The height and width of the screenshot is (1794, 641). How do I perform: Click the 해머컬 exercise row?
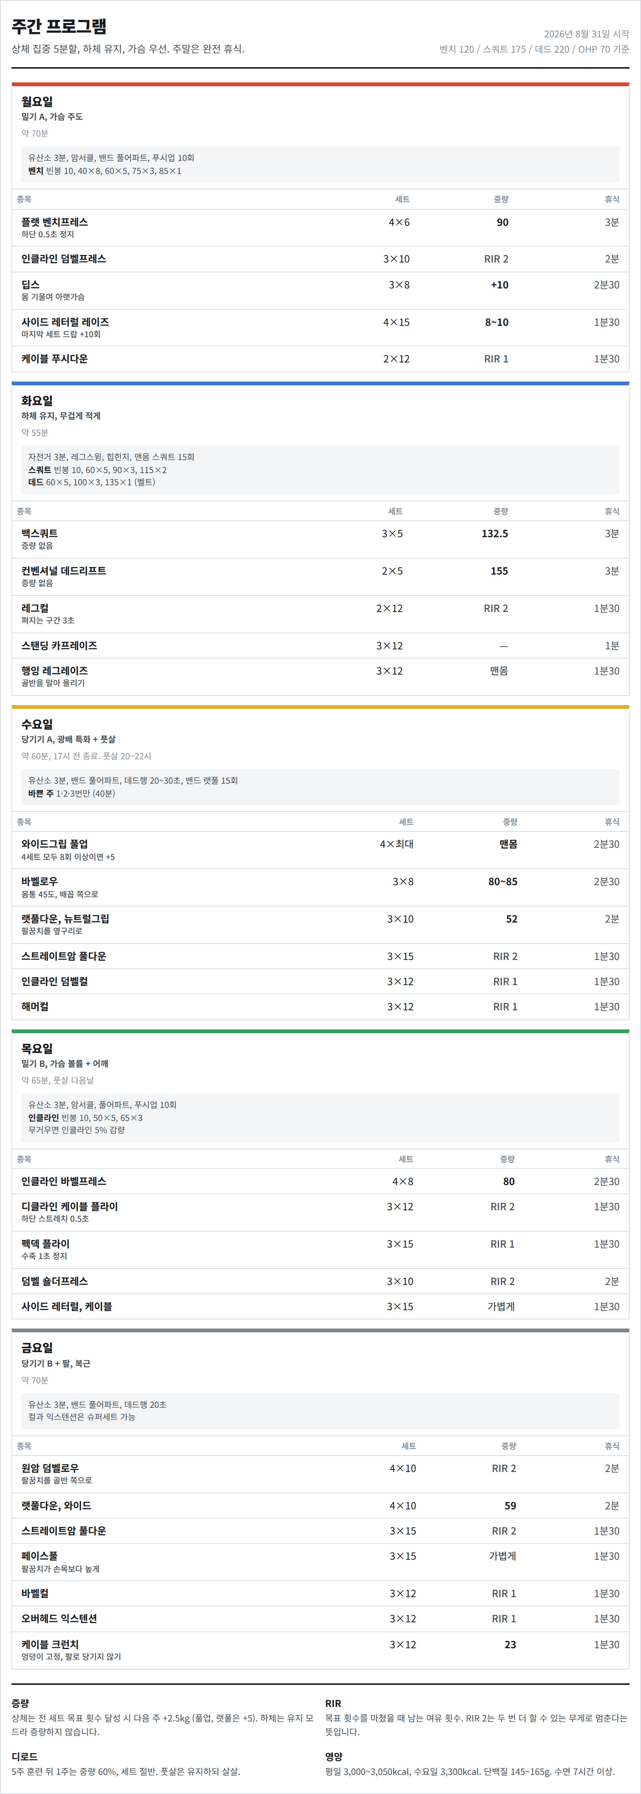coord(320,1007)
